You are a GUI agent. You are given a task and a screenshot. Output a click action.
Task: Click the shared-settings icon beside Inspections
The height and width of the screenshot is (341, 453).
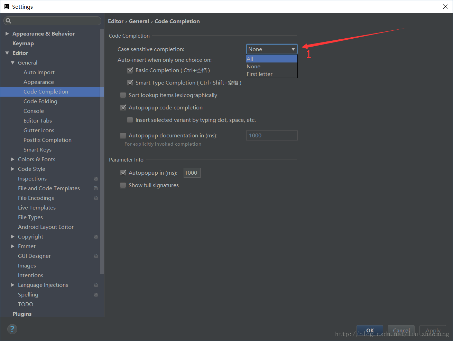click(x=96, y=178)
